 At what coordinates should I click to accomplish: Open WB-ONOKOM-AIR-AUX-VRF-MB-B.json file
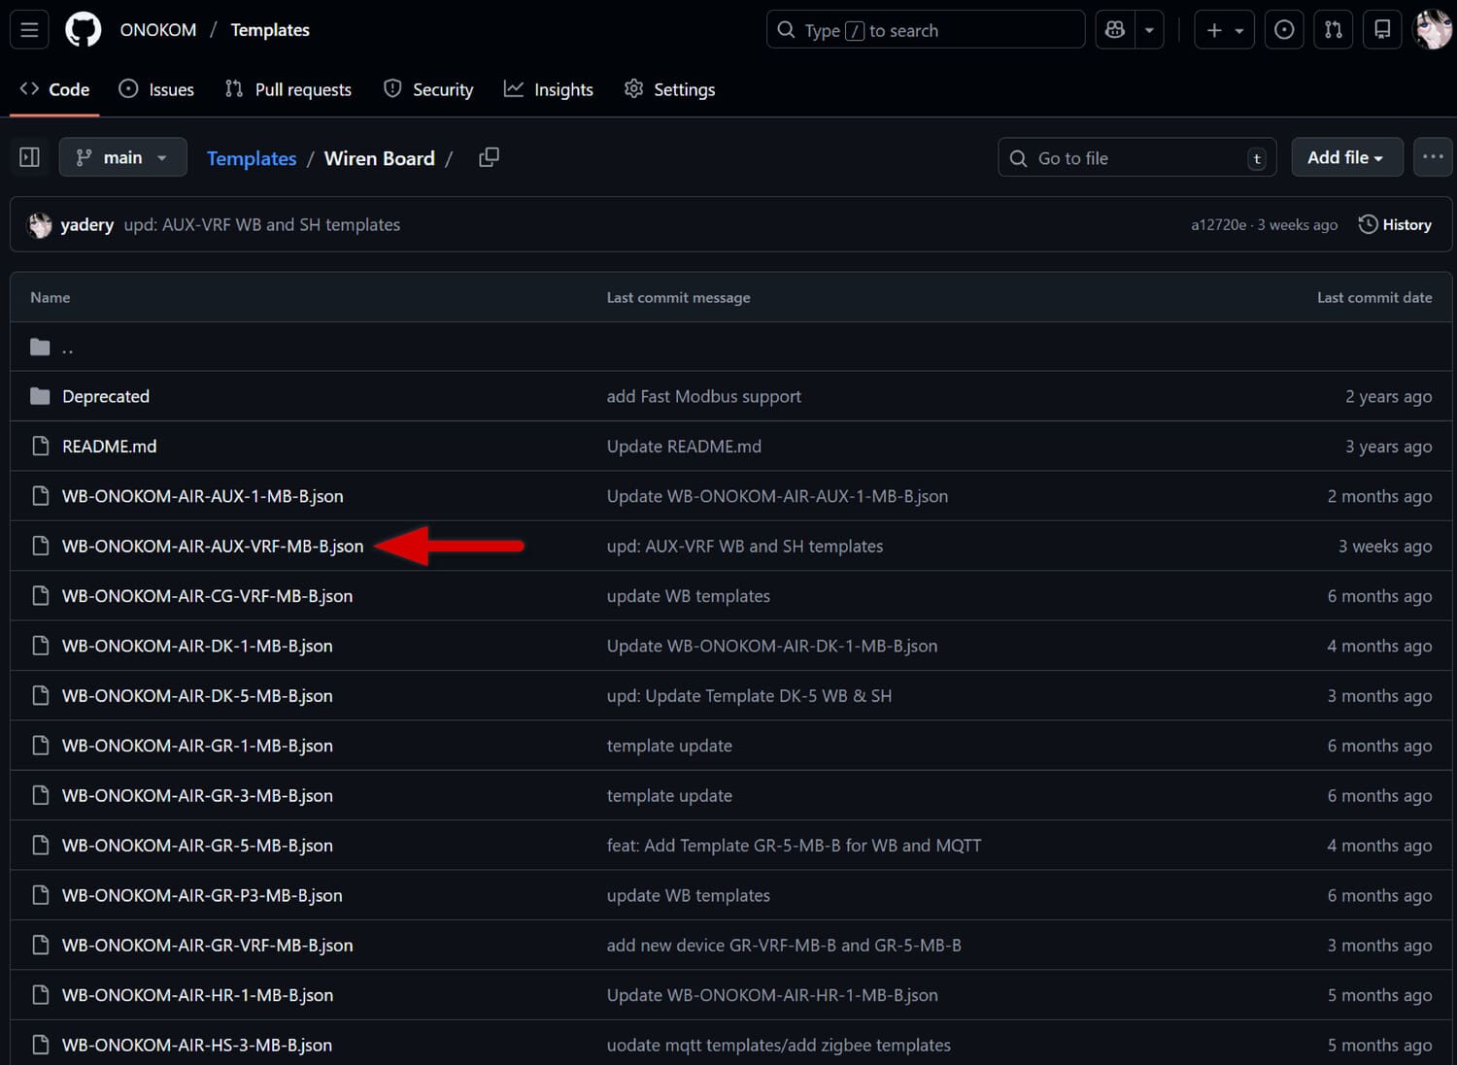click(213, 547)
